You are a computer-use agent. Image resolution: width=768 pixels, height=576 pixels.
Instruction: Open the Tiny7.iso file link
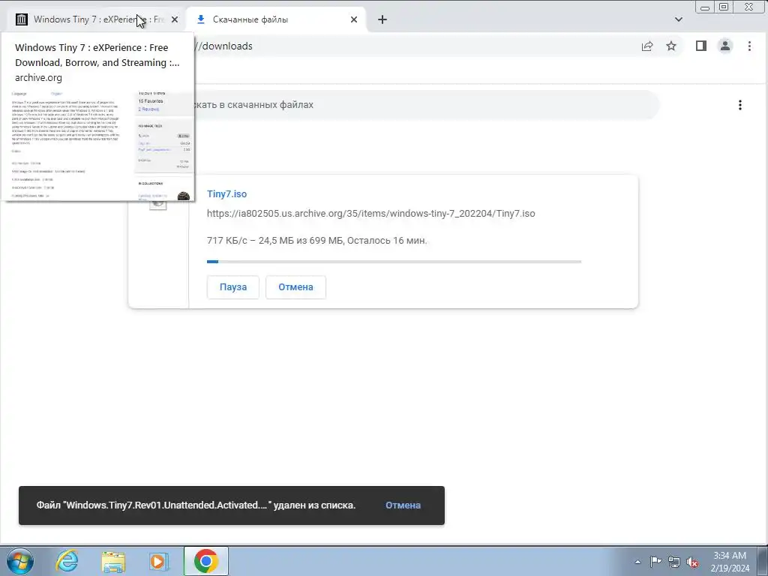click(226, 194)
